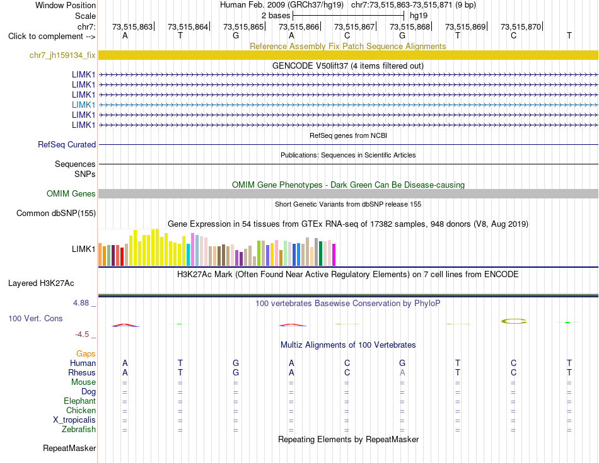Click the Gaps row label
Viewport: 599px width, 463px height.
click(86, 354)
